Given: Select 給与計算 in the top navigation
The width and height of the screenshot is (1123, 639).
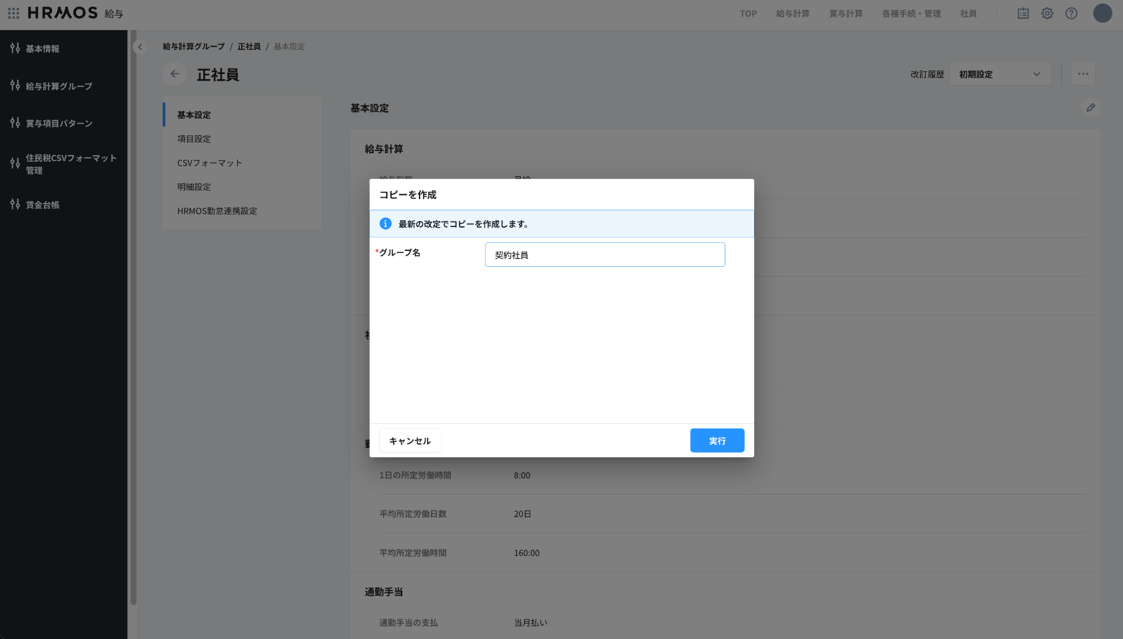Looking at the screenshot, I should click(x=793, y=13).
